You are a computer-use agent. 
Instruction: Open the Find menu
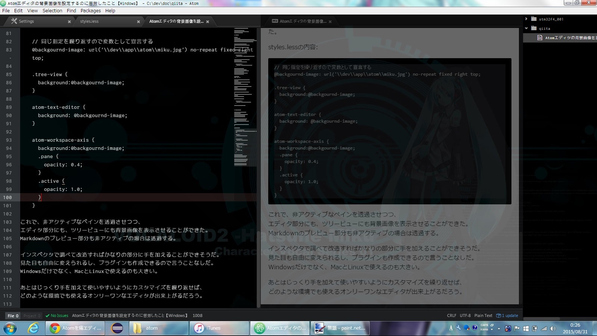pyautogui.click(x=71, y=11)
